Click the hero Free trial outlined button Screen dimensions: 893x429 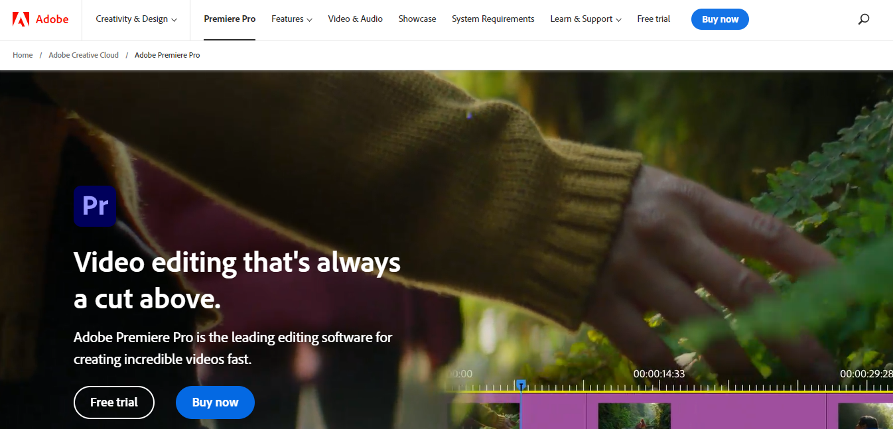tap(114, 402)
